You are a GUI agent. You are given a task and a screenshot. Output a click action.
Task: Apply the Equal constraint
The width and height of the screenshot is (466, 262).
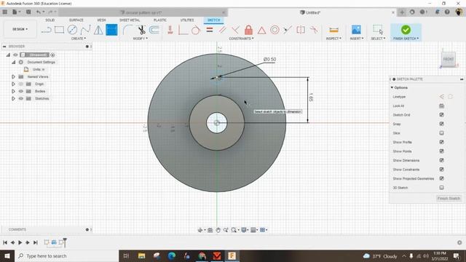tap(210, 30)
